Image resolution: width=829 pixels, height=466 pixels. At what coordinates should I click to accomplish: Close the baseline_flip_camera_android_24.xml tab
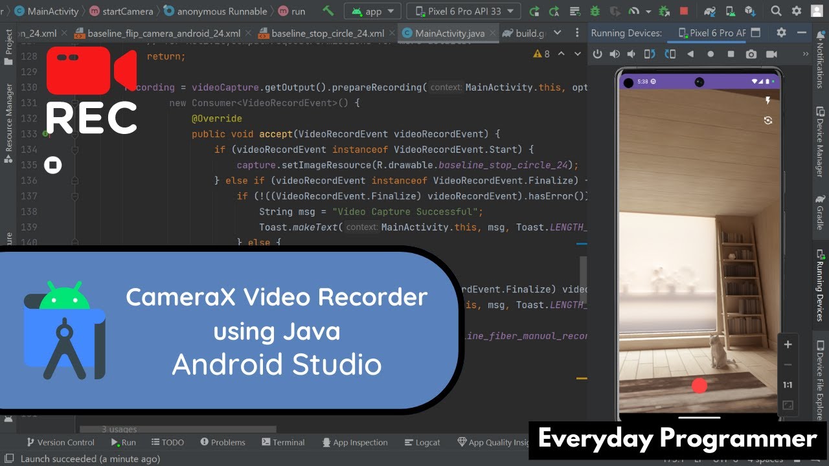[x=247, y=33]
